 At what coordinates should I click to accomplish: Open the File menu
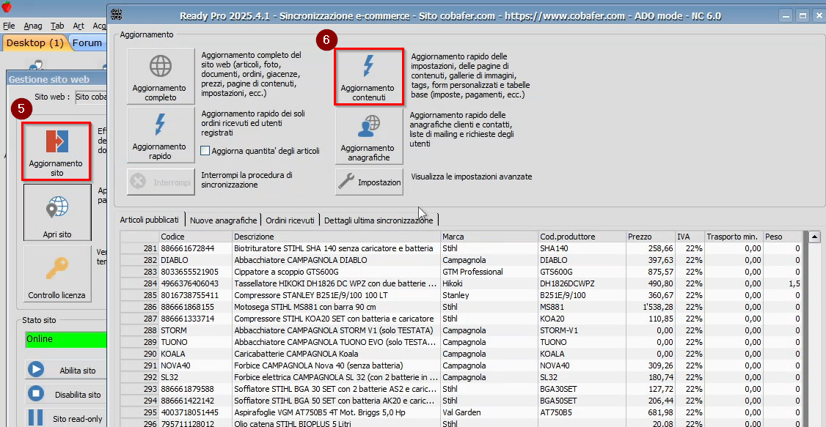point(9,26)
